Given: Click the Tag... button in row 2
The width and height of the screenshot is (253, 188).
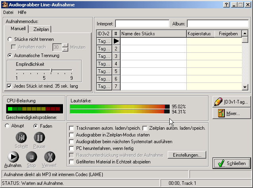Looking at the screenshot, I should [104, 49].
